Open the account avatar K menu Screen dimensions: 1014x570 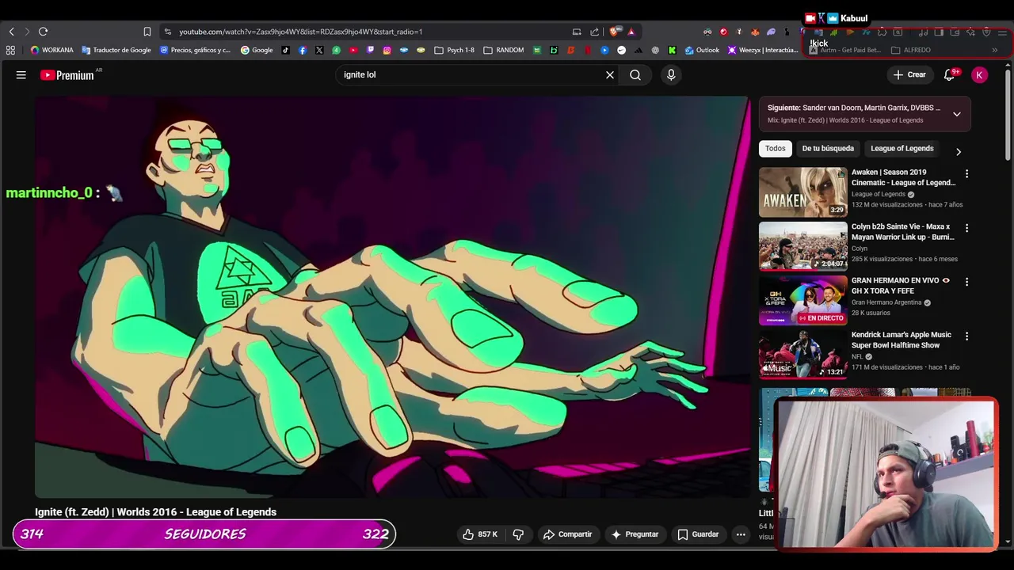[x=980, y=75]
